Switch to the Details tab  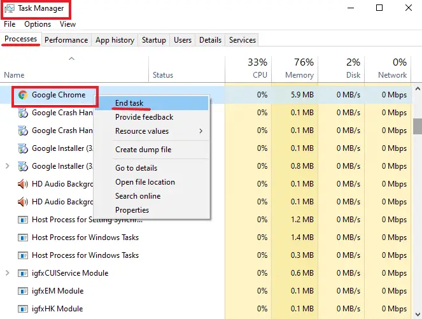[210, 40]
